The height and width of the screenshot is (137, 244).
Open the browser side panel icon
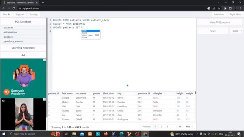pos(230,8)
